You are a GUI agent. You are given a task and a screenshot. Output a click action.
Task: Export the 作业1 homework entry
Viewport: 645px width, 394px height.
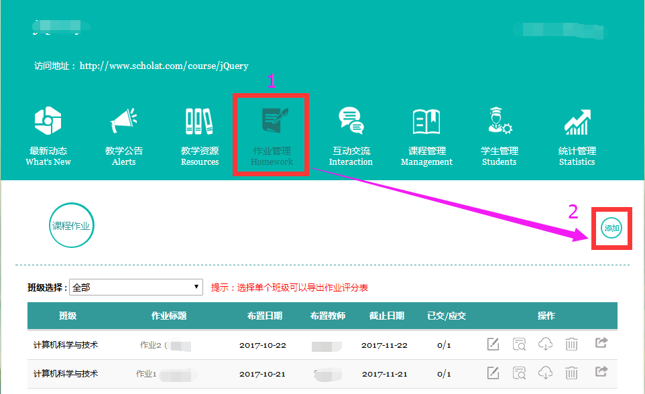[x=601, y=372]
